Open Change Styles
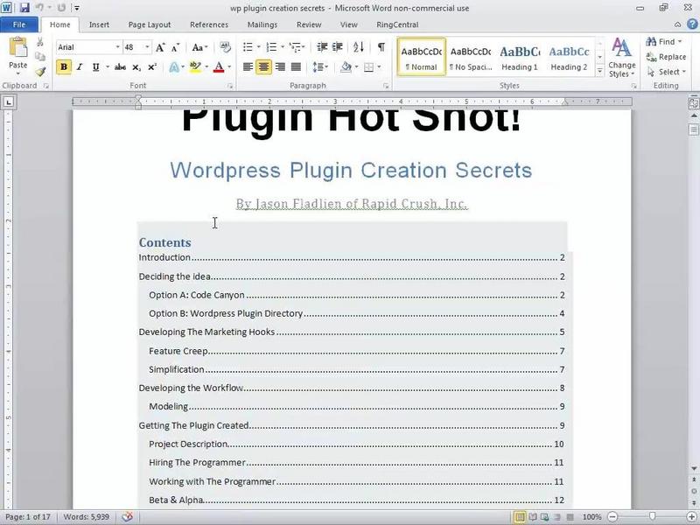Image resolution: width=700 pixels, height=525 pixels. pyautogui.click(x=622, y=58)
